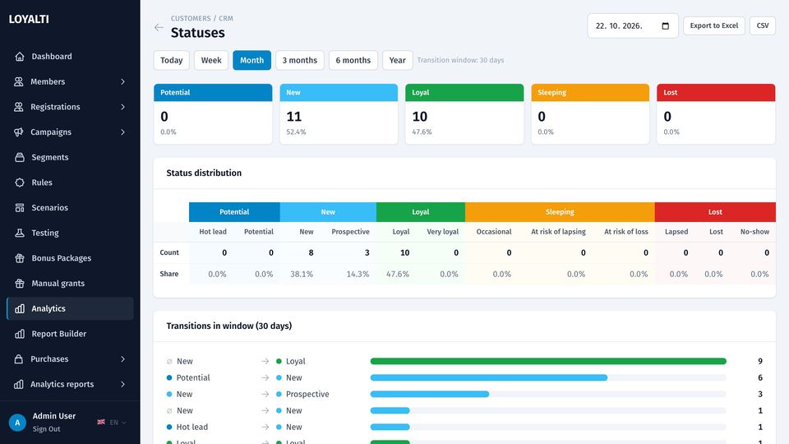Expand the Analytics reports submenu chevron
This screenshot has height=444, width=789.
[122, 384]
